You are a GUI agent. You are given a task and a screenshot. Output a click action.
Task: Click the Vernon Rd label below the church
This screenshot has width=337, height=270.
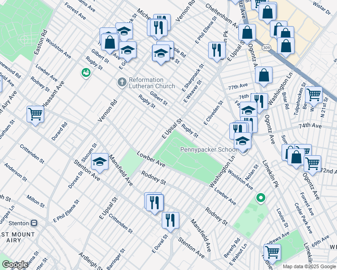point(108,111)
